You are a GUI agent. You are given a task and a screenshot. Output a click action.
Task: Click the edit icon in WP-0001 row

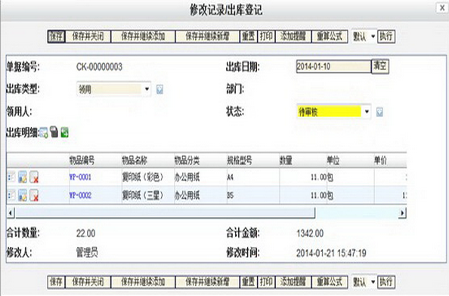[x=23, y=177]
